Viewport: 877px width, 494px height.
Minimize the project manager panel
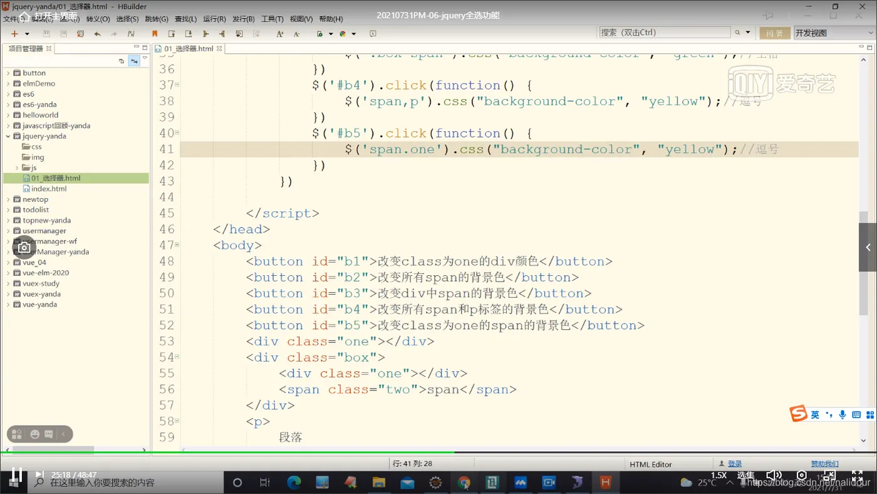[137, 47]
